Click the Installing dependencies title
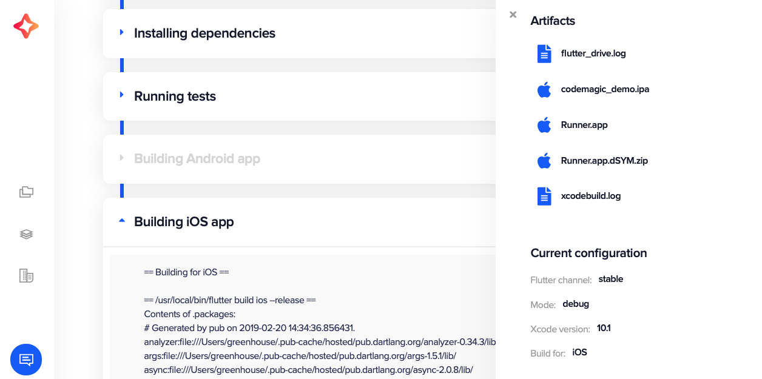 coord(204,33)
